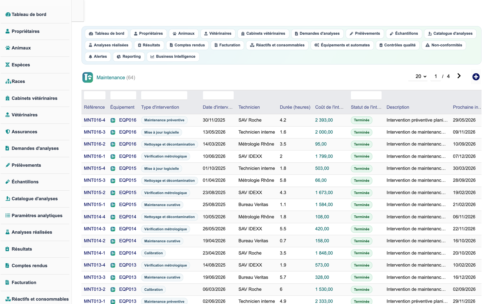Click the equipment icon in row MNT015-3
Screen dimensions: 492x304
(113, 181)
